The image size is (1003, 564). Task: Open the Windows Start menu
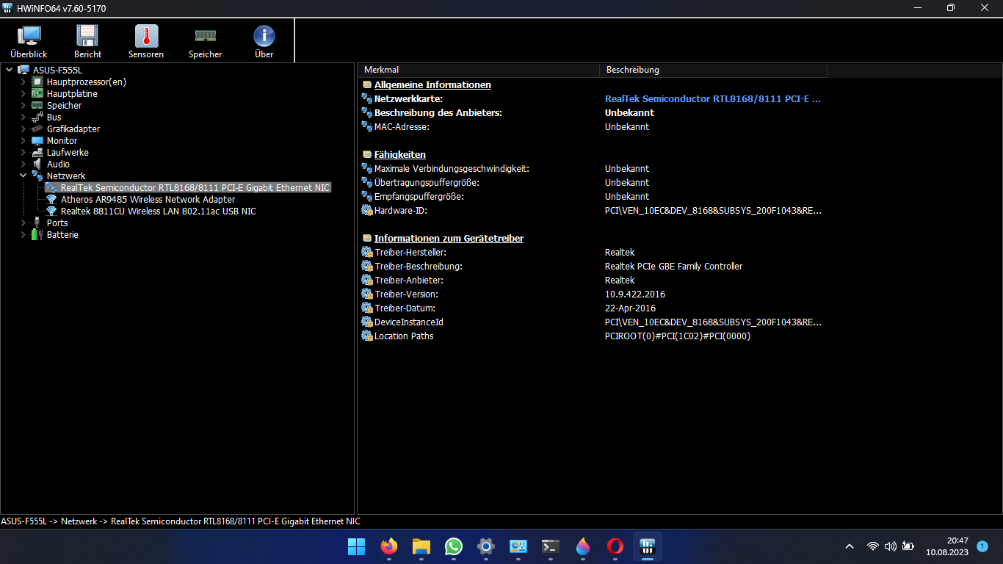pos(356,546)
